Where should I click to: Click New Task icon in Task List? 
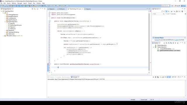click(162, 11)
